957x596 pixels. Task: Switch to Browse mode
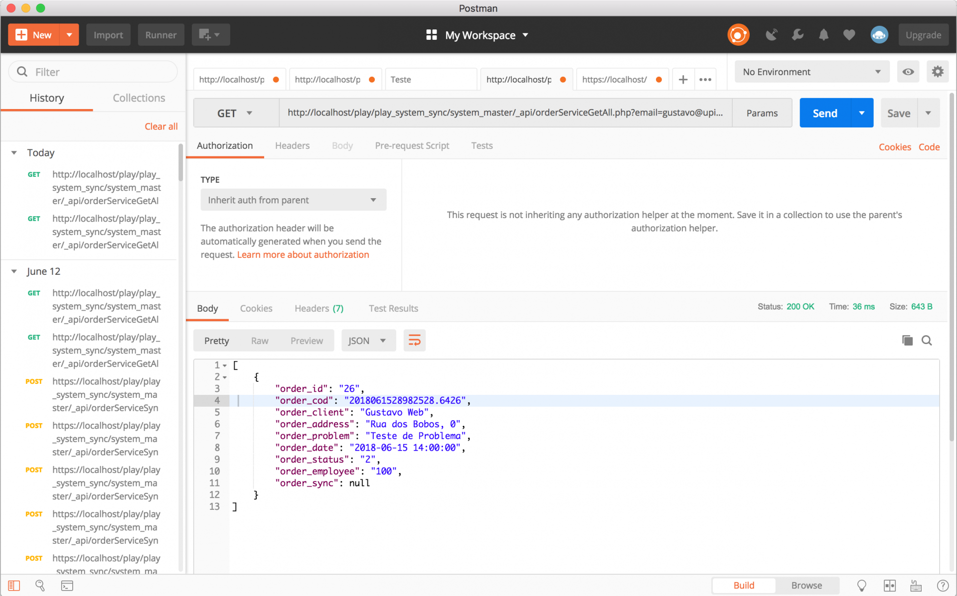tap(806, 586)
